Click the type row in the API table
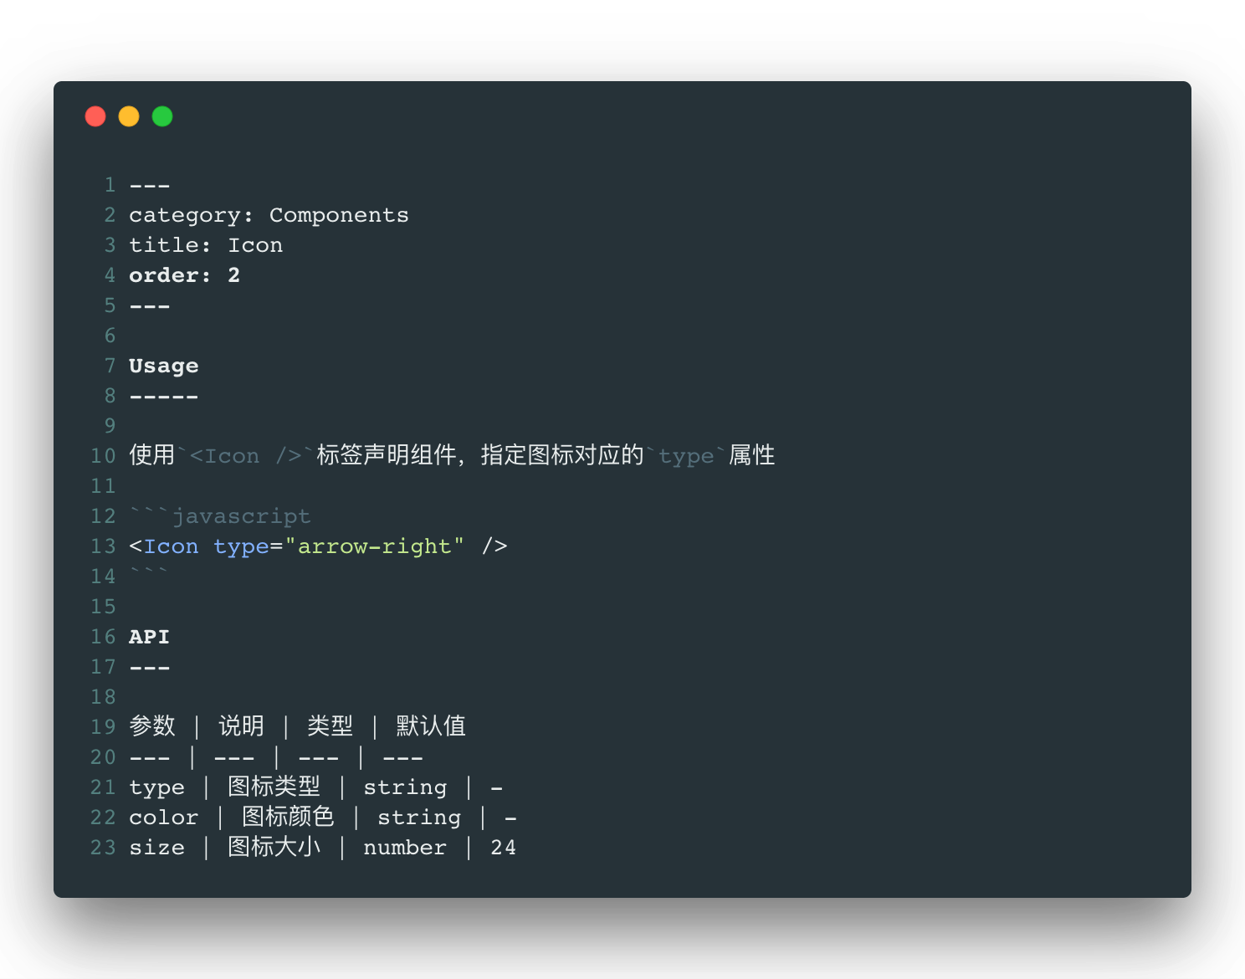Image resolution: width=1245 pixels, height=979 pixels. click(157, 787)
